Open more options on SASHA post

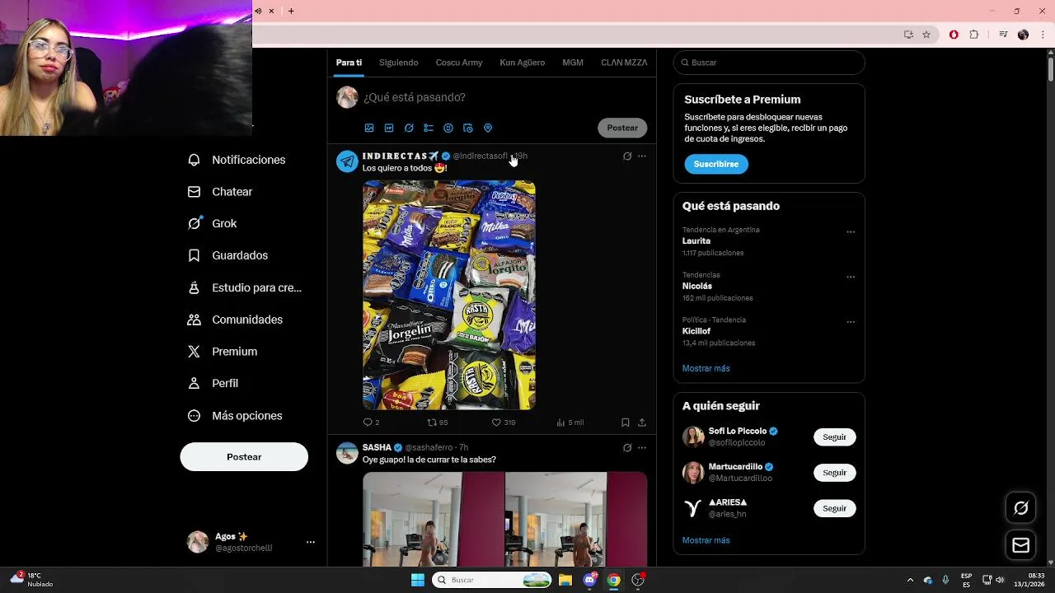coord(642,448)
